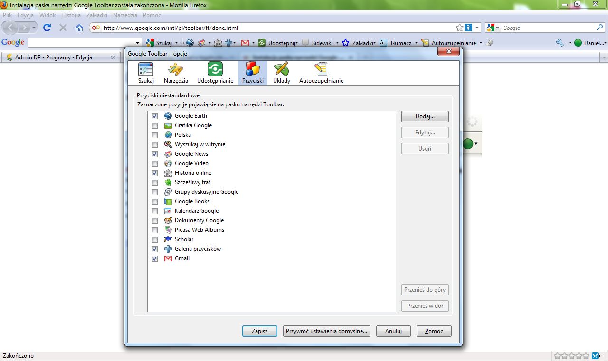608x361 pixels.
Task: Click the Google Earth globe icon in list
Action: [168, 116]
